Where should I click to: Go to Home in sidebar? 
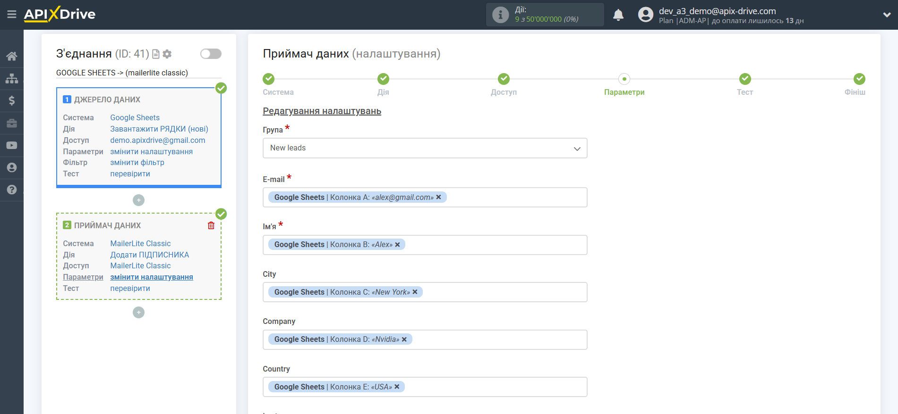[12, 56]
